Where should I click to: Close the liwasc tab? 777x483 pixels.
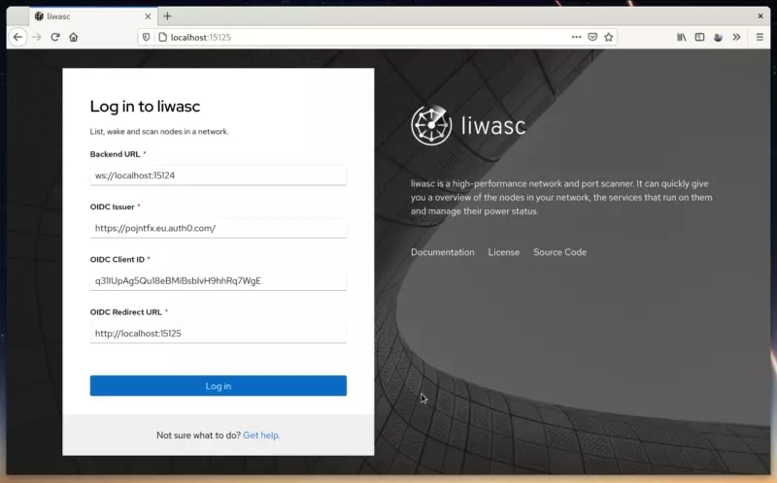pyautogui.click(x=148, y=16)
